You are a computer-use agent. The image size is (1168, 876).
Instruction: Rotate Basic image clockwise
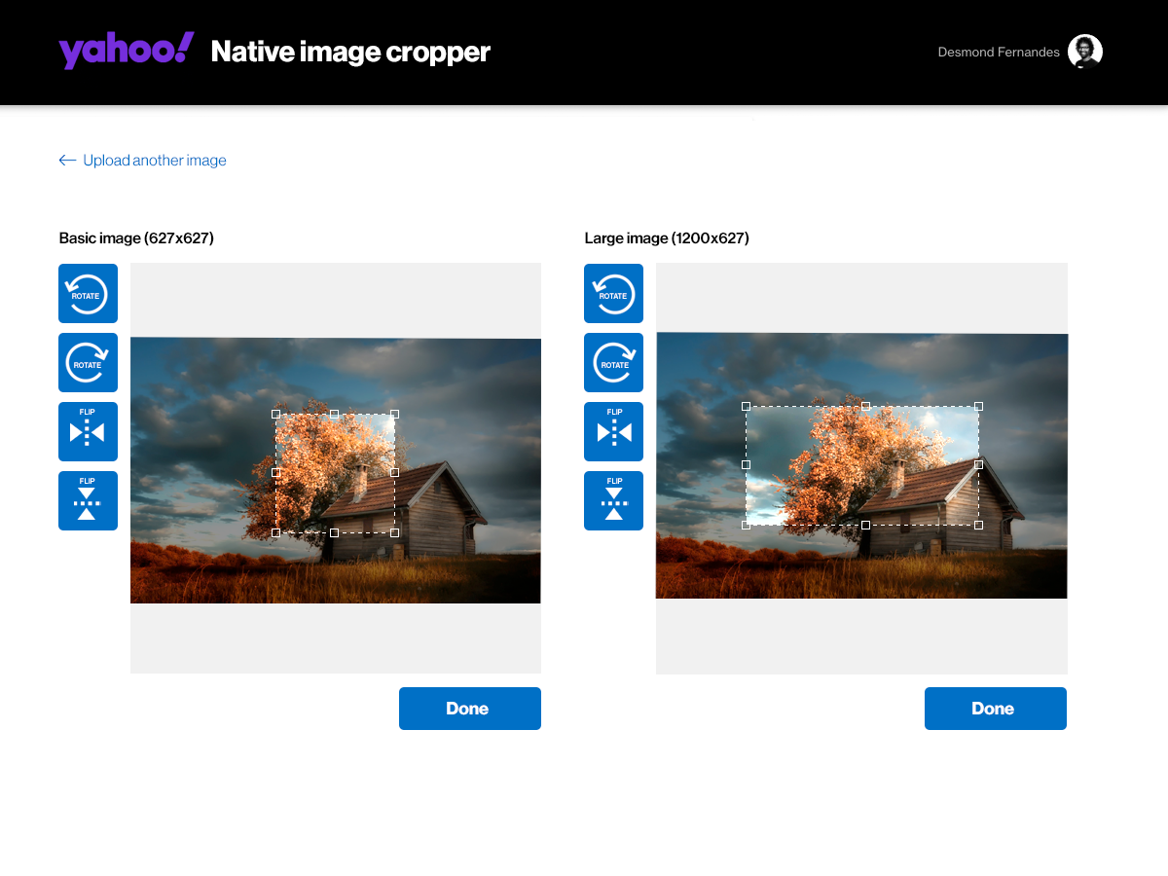(88, 362)
